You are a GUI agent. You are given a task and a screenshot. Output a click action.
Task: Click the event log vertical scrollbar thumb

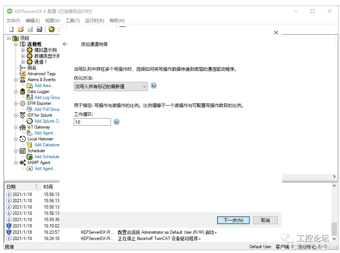pos(334,229)
